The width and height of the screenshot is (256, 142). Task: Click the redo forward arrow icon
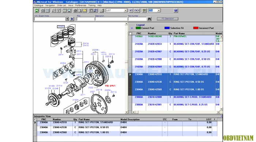(x=136, y=11)
